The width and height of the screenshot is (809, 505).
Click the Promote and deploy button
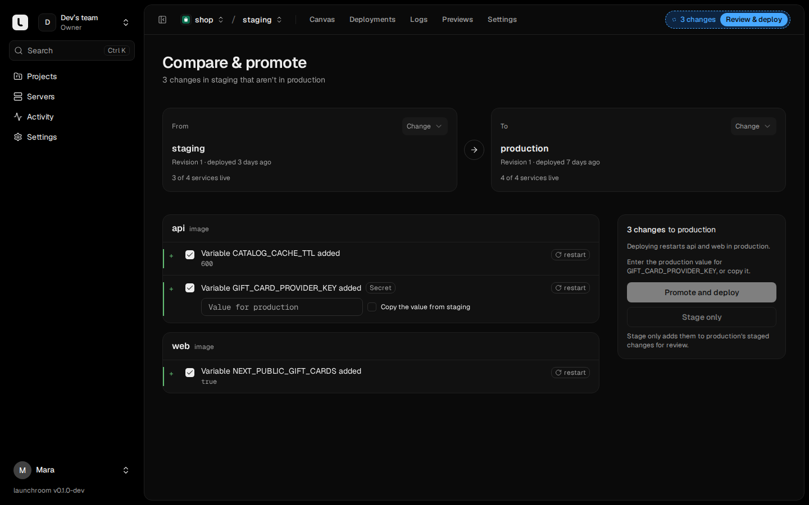[x=702, y=292]
